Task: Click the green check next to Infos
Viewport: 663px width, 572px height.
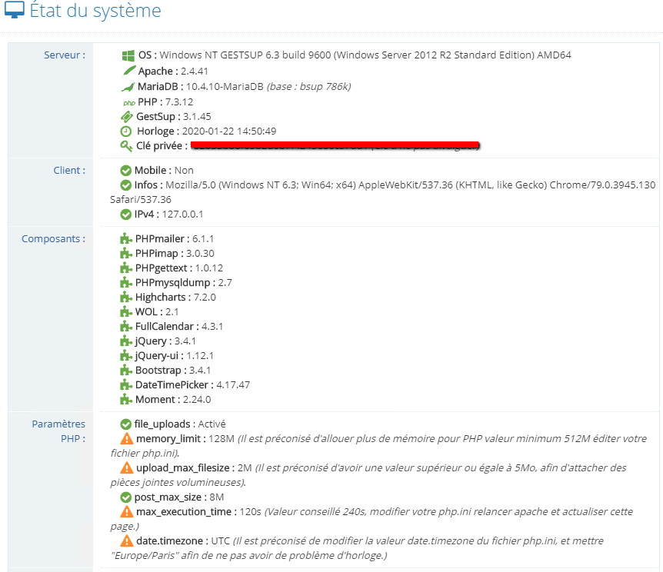Action: (125, 185)
